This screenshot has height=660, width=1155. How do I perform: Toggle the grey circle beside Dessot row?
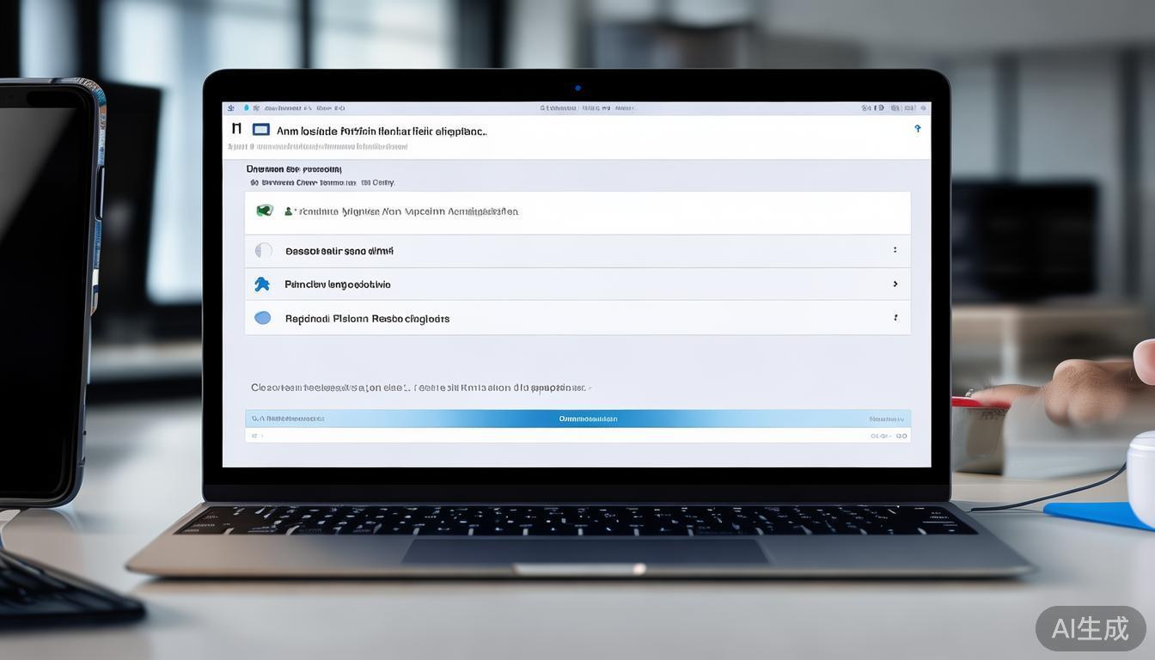point(264,251)
